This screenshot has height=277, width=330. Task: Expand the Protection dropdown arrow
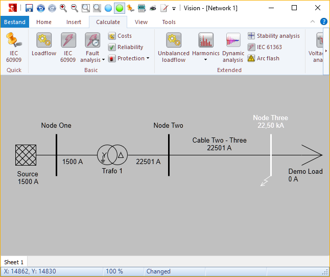pyautogui.click(x=148, y=58)
